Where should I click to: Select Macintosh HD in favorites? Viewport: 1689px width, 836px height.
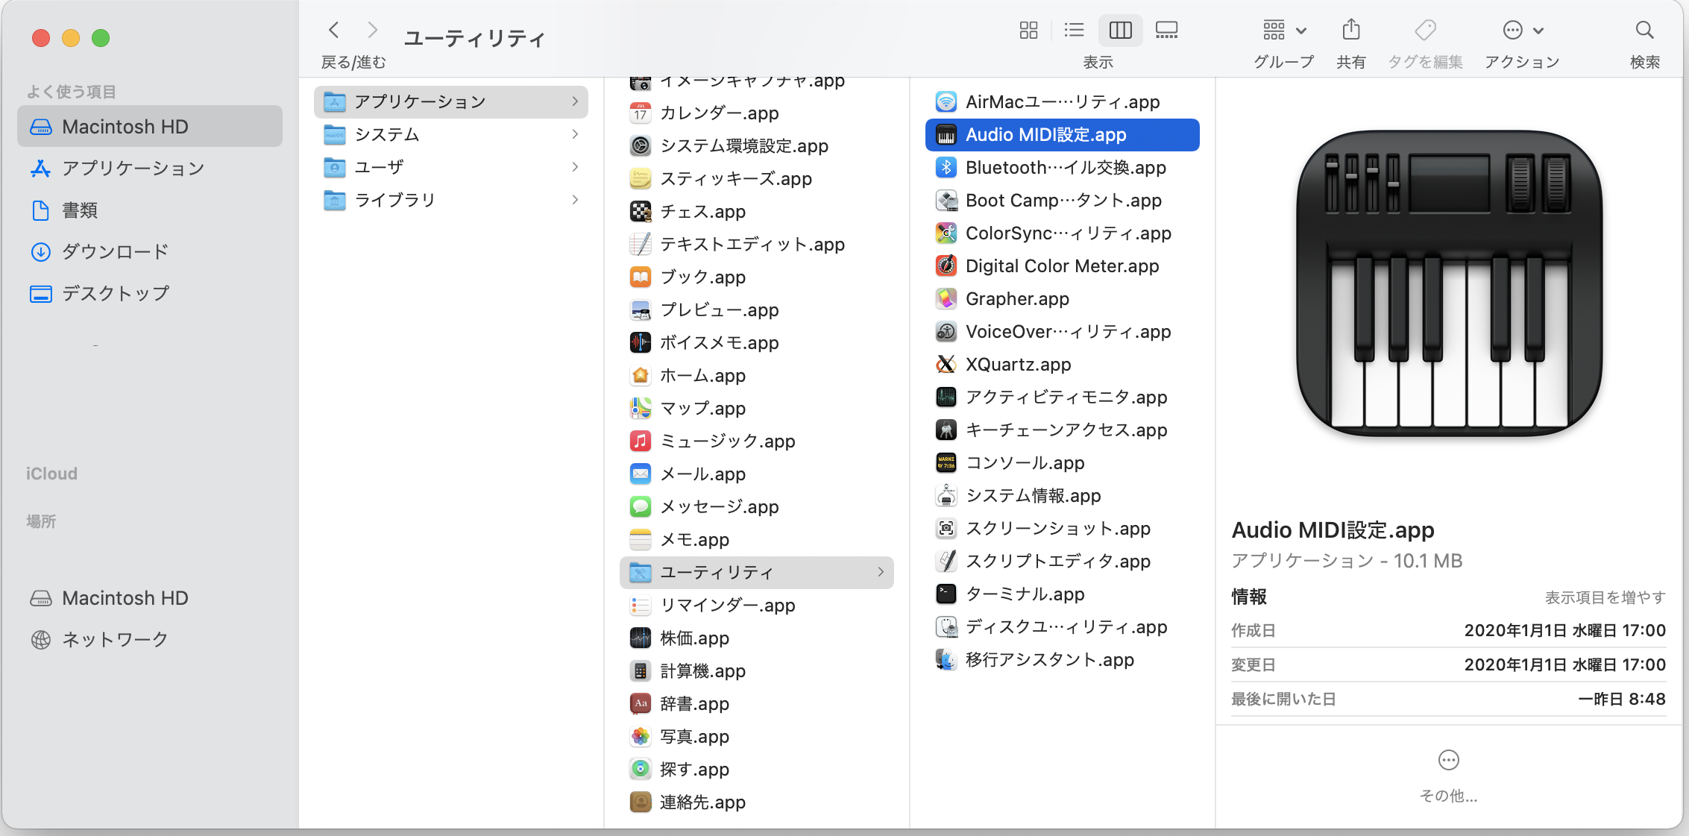(150, 127)
